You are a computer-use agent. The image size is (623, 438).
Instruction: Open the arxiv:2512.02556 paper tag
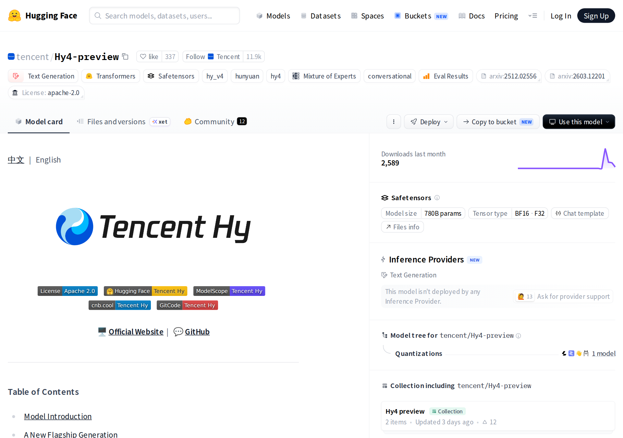[x=509, y=76]
